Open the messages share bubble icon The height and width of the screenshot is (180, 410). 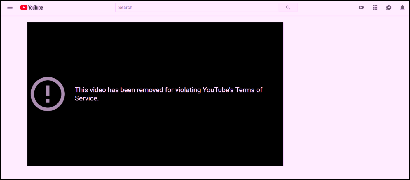(389, 8)
